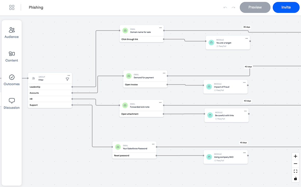301x187 pixels.
Task: Open options for You are a target module
Action: tap(247, 38)
